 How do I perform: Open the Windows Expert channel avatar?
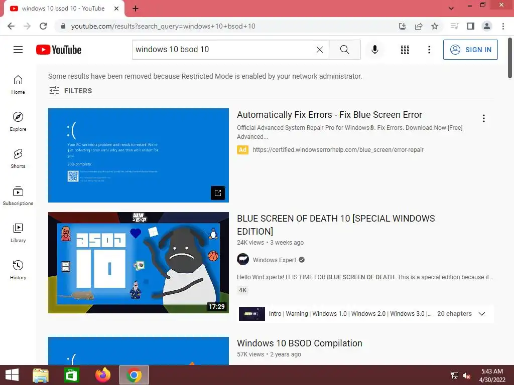click(243, 260)
